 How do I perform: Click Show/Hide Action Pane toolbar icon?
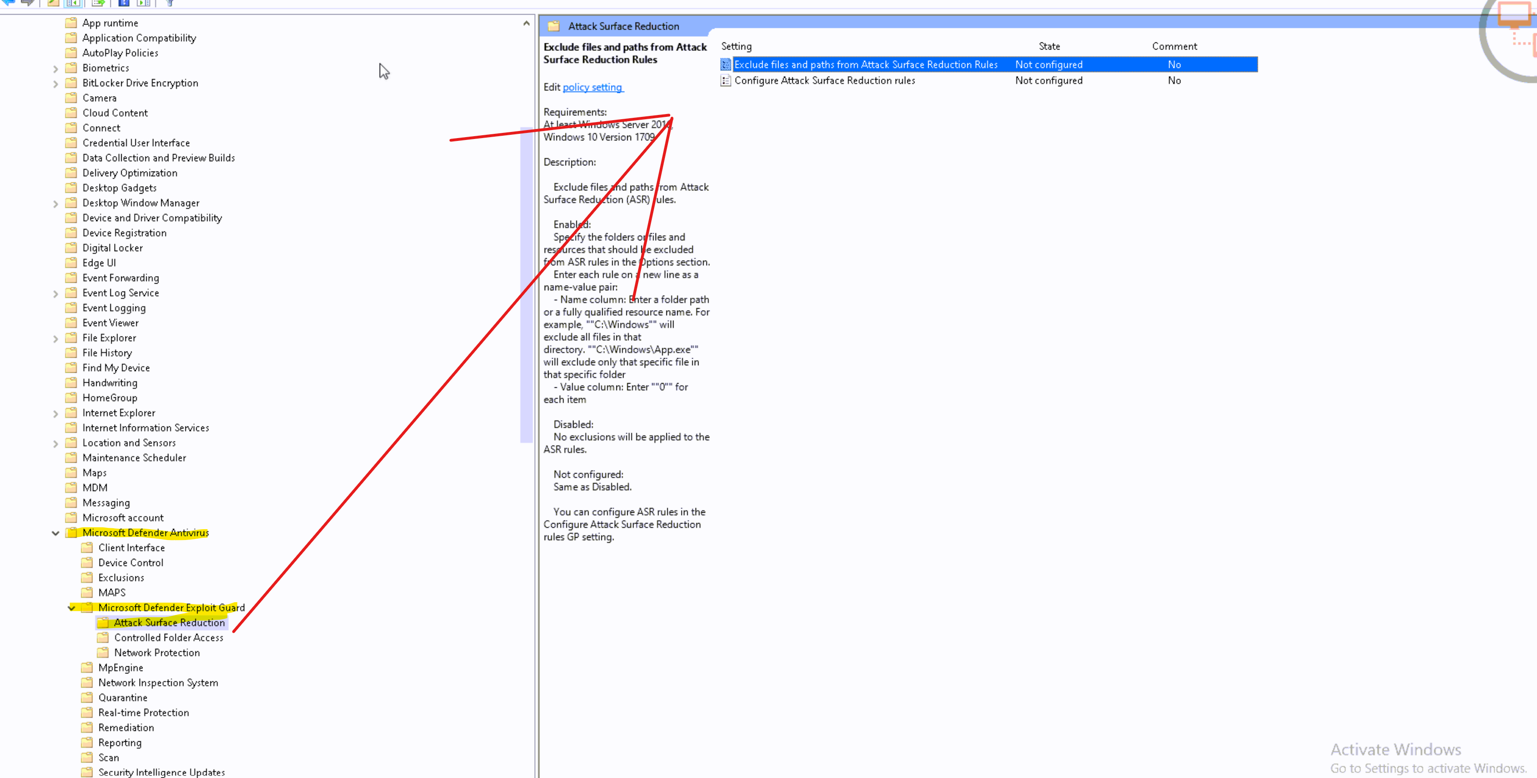[143, 3]
